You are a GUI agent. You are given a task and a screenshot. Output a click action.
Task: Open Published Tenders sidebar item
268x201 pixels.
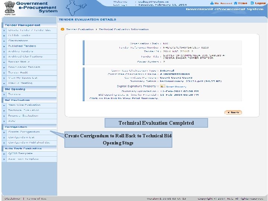tap(22, 46)
